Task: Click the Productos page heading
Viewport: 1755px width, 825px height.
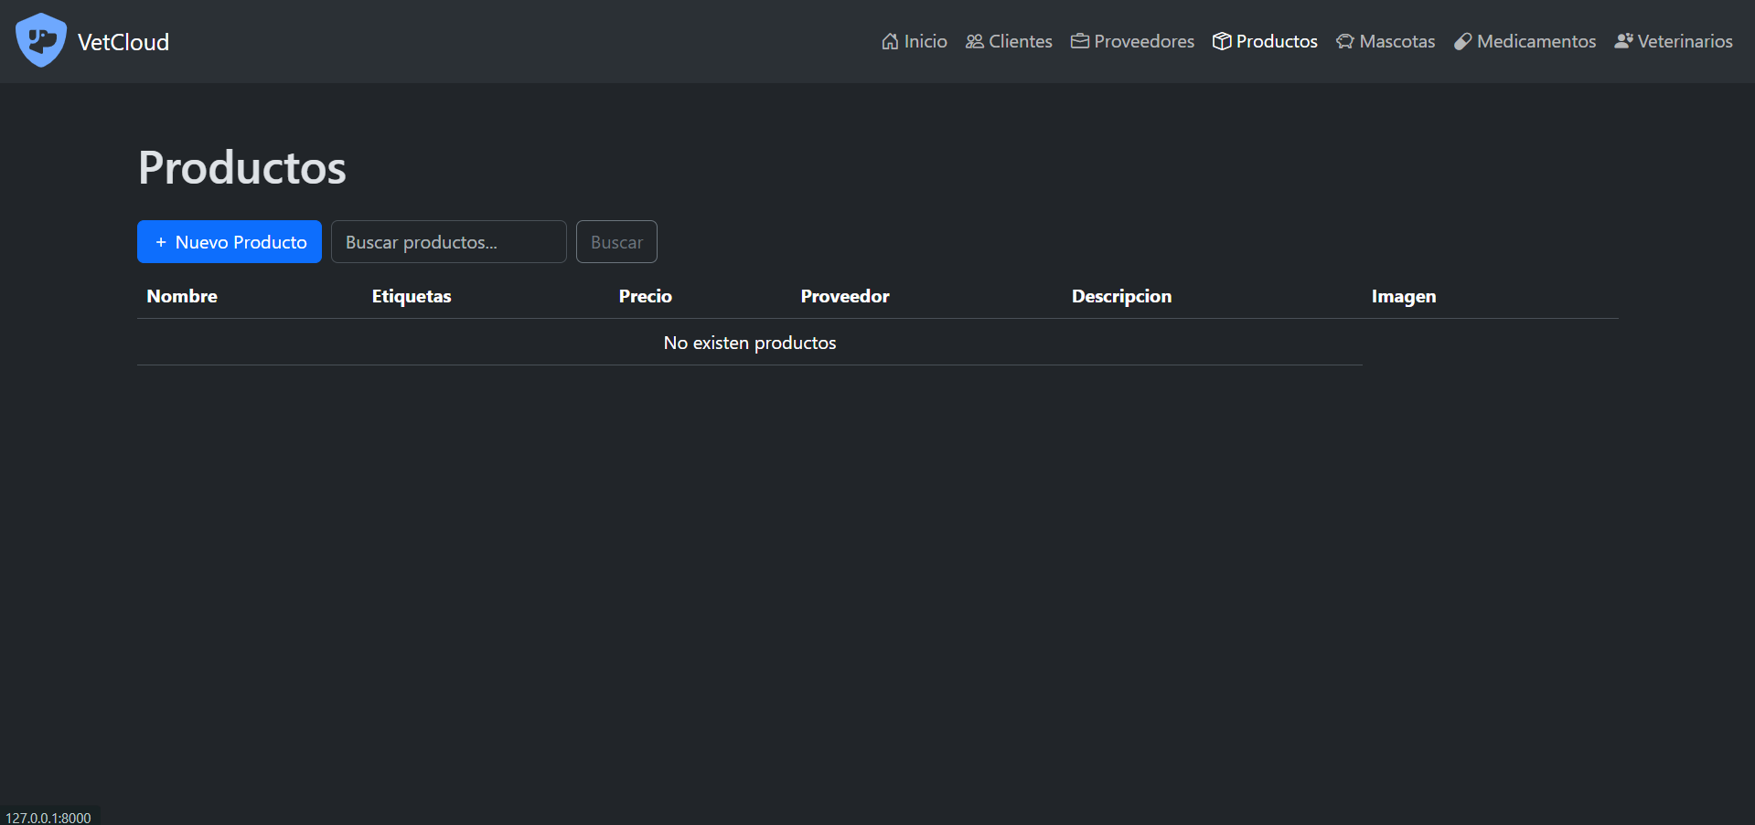Action: (242, 167)
